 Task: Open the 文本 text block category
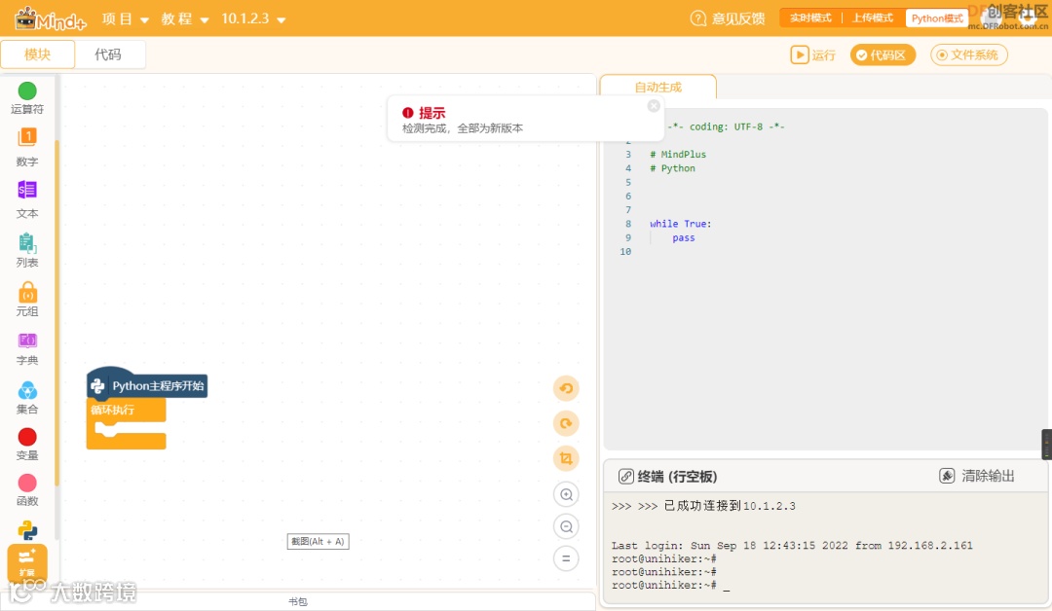pyautogui.click(x=27, y=199)
